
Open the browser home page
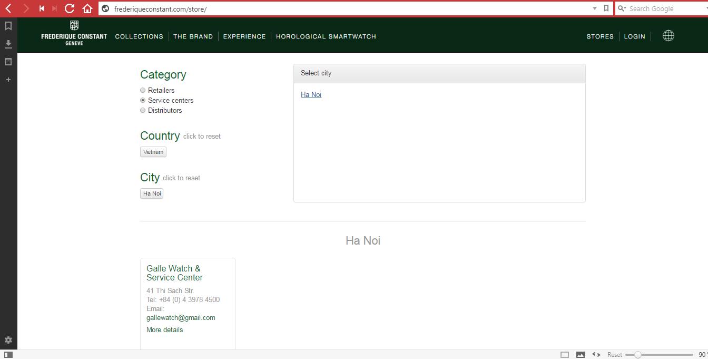87,8
